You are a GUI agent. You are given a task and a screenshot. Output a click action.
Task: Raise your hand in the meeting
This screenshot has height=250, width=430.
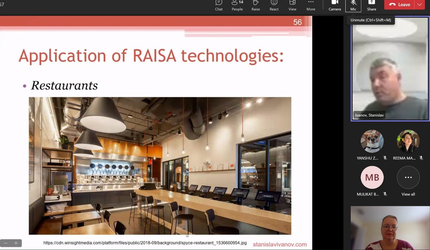point(255,5)
